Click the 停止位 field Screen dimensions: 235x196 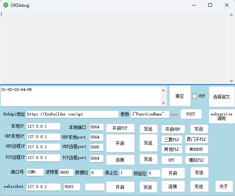(126, 173)
